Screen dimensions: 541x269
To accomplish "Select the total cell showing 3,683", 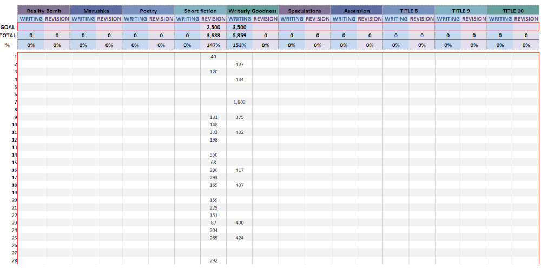I will [213, 35].
